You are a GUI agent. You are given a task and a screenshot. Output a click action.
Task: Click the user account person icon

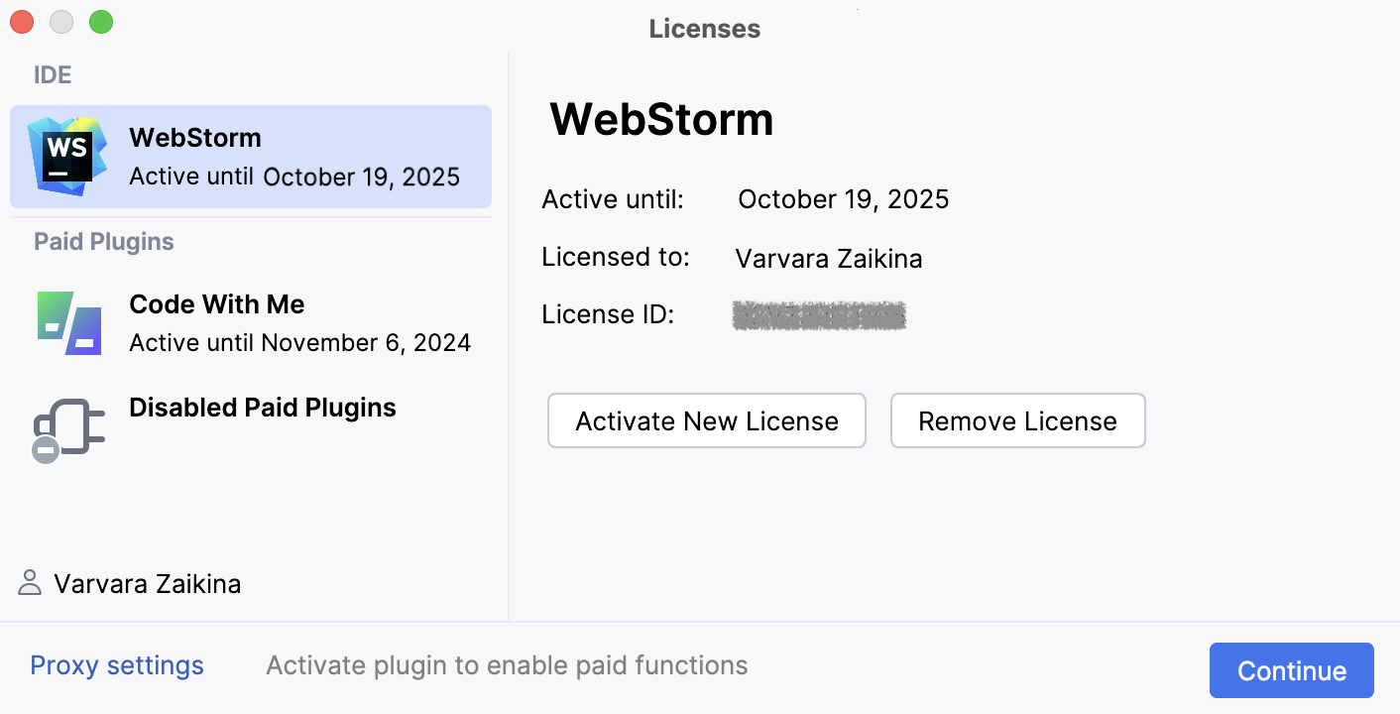point(31,583)
